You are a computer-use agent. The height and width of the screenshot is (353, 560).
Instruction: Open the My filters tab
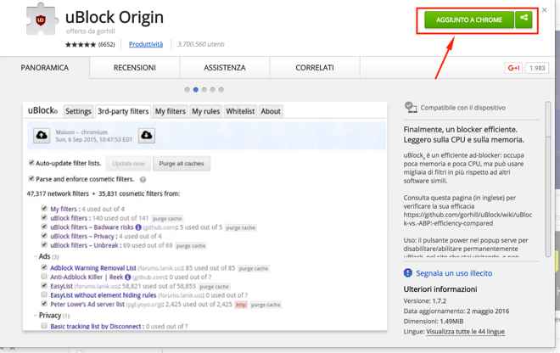[x=171, y=111]
